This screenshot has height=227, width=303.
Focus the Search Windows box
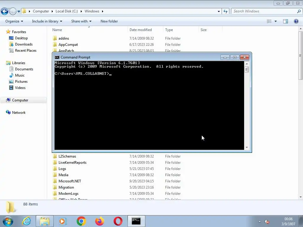(264, 11)
